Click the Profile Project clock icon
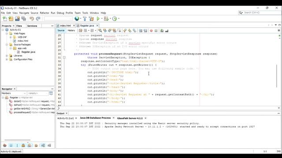The height and width of the screenshot is (158, 282). [115, 18]
